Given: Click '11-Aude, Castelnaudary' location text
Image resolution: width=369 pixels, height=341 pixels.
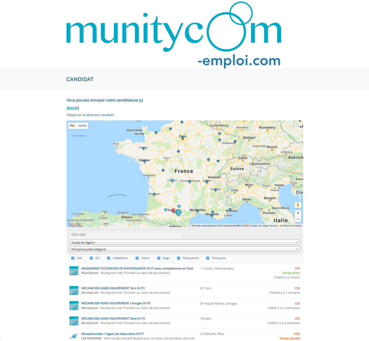Looking at the screenshot, I should click(x=217, y=269).
